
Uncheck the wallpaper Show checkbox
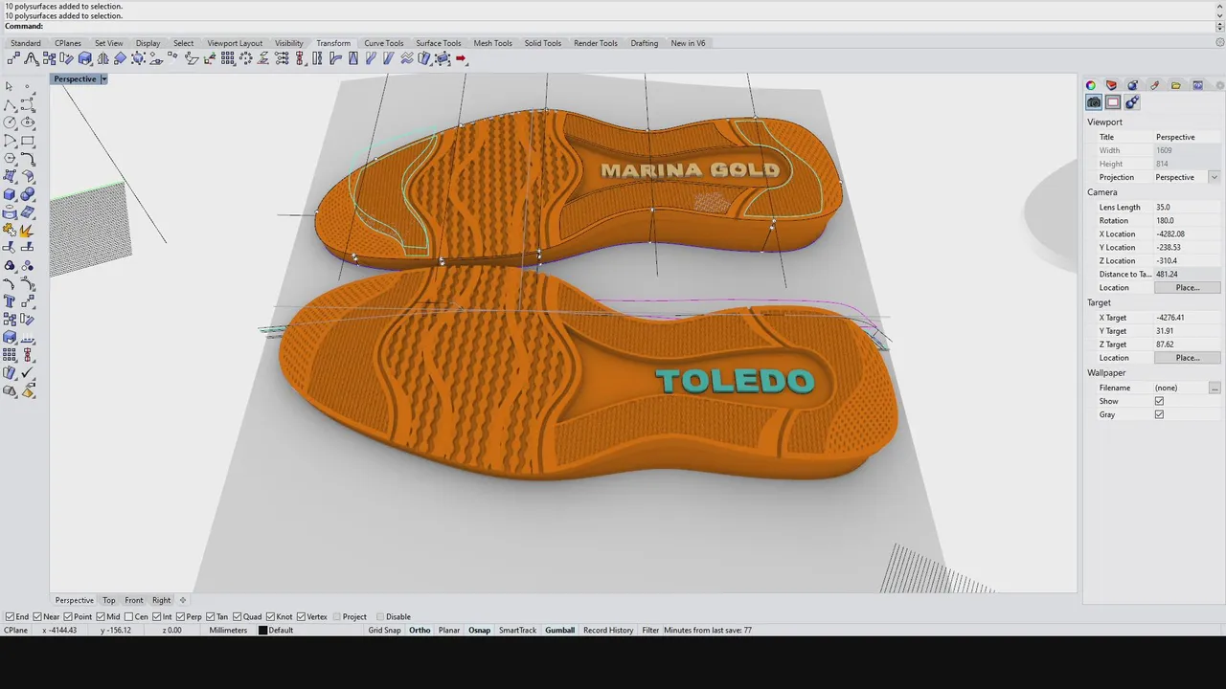point(1159,401)
